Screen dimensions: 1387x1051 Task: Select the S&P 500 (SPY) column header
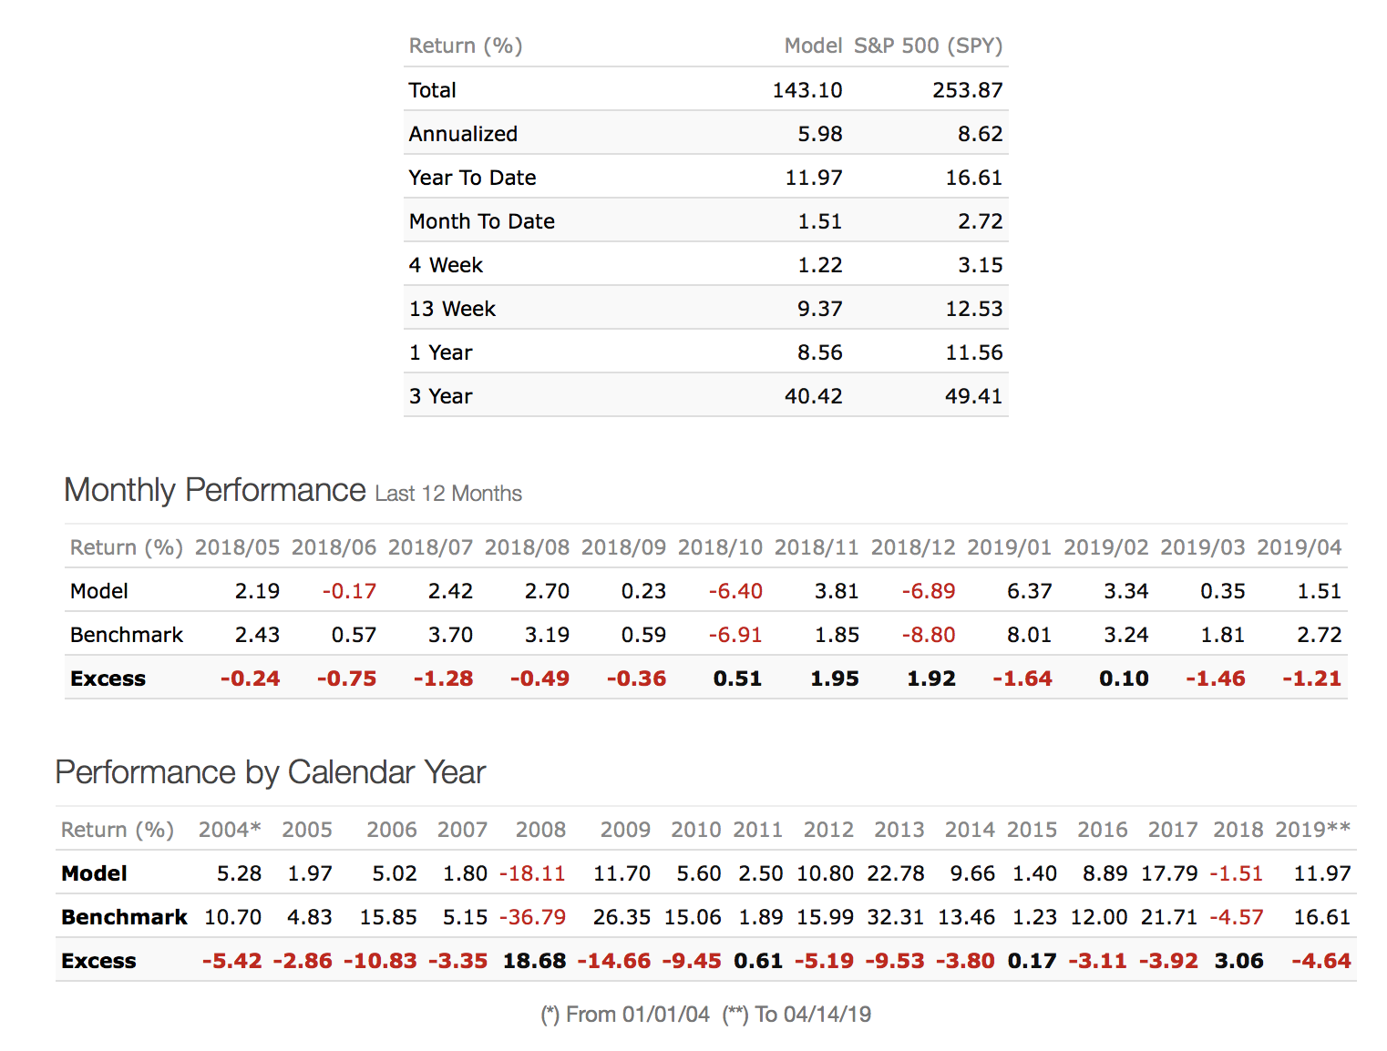(x=928, y=46)
